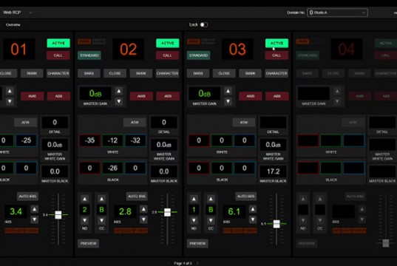Run ABB on camera 03
This screenshot has height=266, width=397.
coord(277,96)
